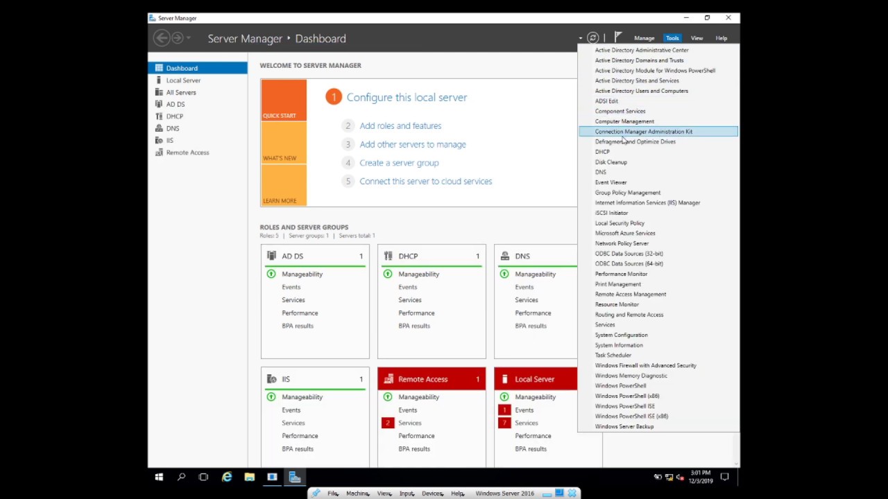The width and height of the screenshot is (888, 499).
Task: Open File Explorer from the taskbar
Action: (249, 477)
